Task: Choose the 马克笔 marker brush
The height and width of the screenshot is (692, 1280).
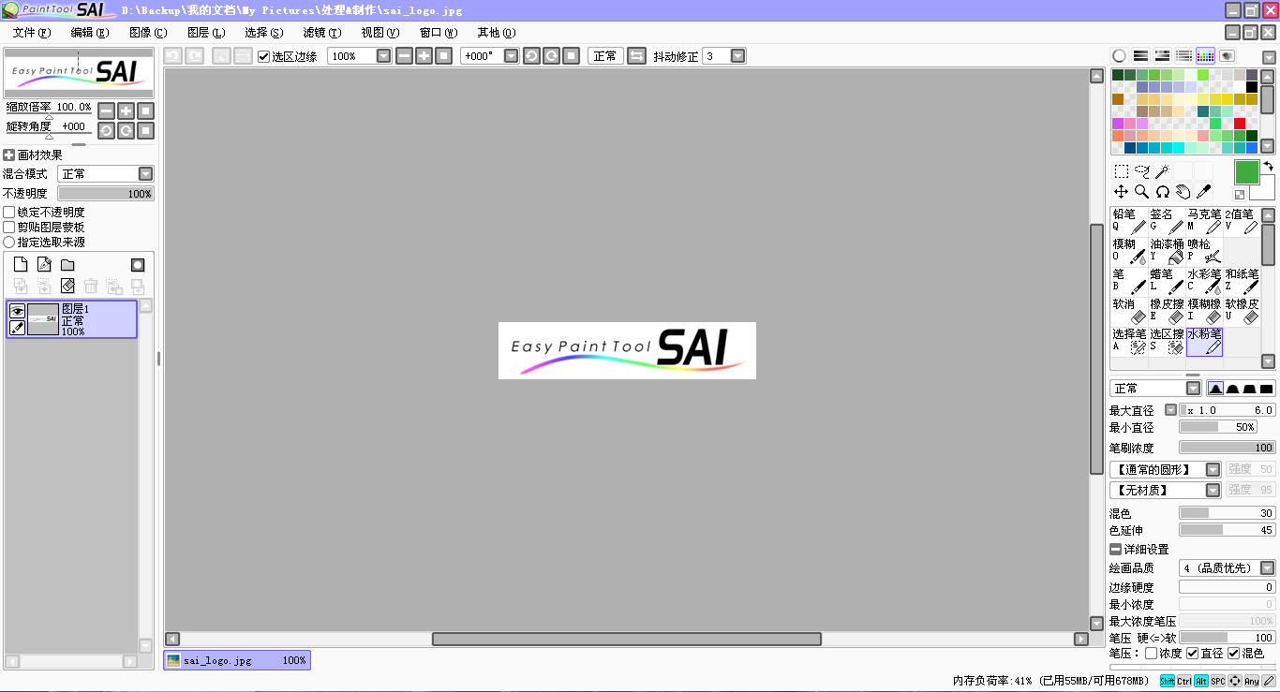Action: tap(1204, 221)
